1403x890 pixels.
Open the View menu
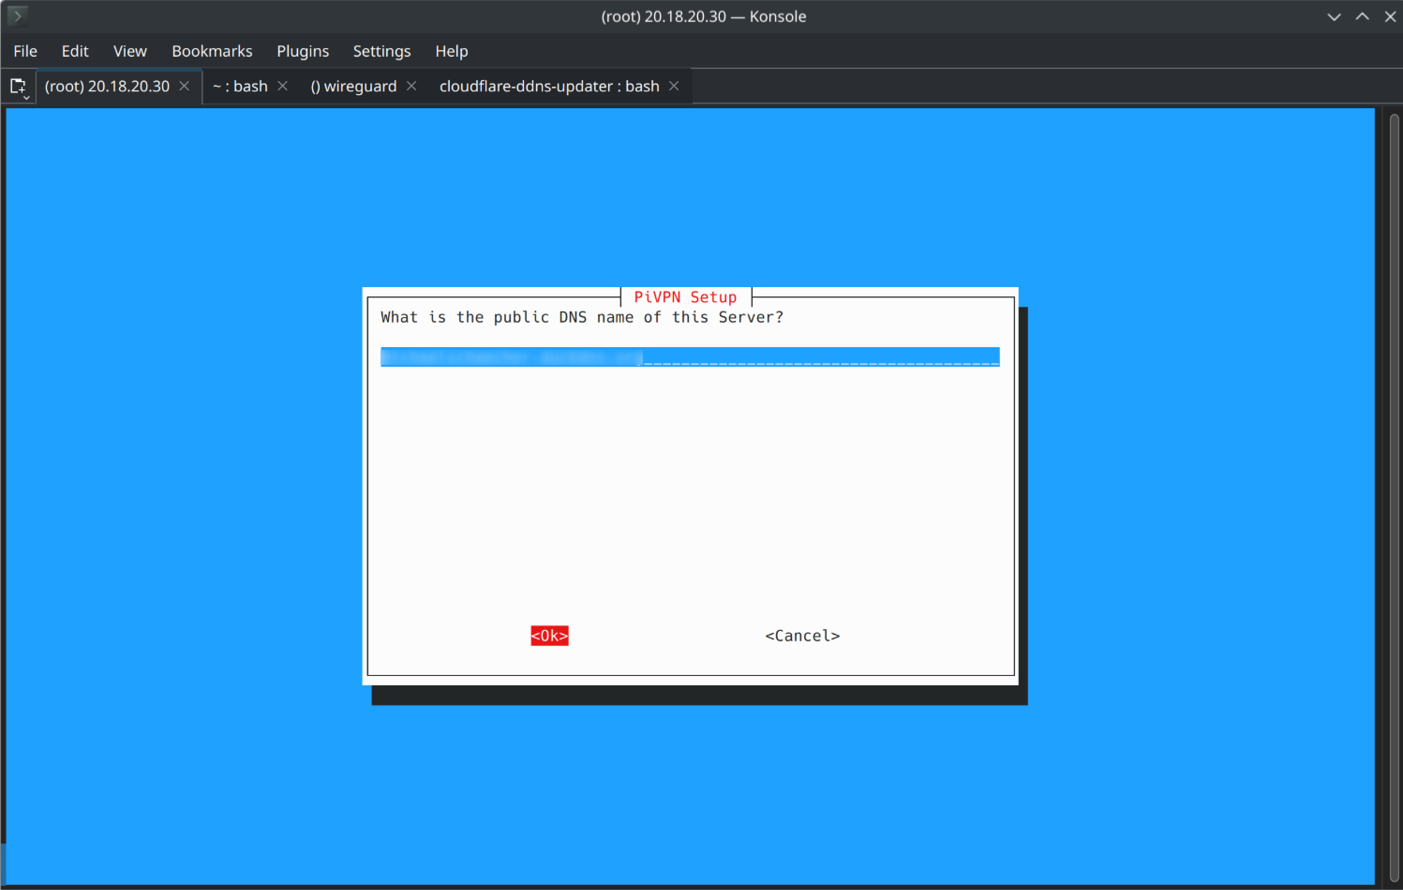click(x=130, y=51)
